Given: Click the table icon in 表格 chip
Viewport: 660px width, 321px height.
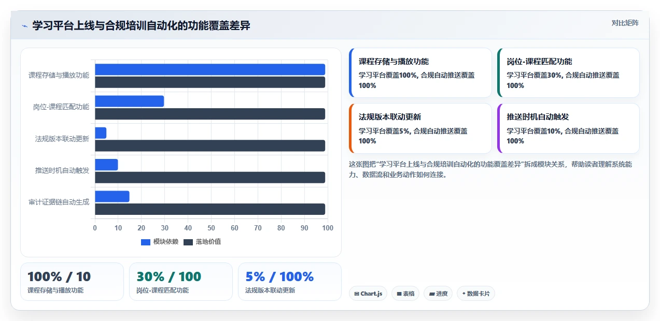Looking at the screenshot, I should click(399, 294).
